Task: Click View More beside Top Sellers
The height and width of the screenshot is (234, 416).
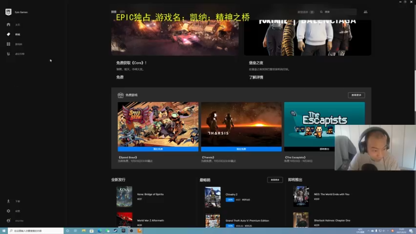Action: click(x=275, y=180)
